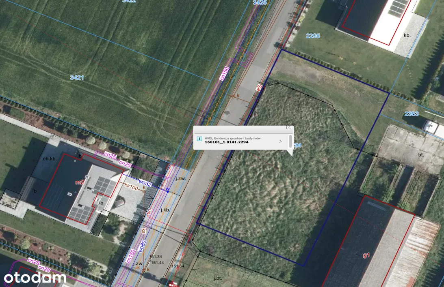Click parcel number 2295 label
444x287 pixels.
pyautogui.click(x=313, y=36)
